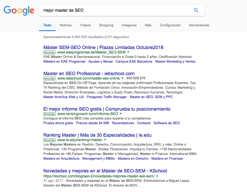Open 'Ranking Master | Más de 30 Especialidades' result
This screenshot has width=247, height=192.
[97, 135]
